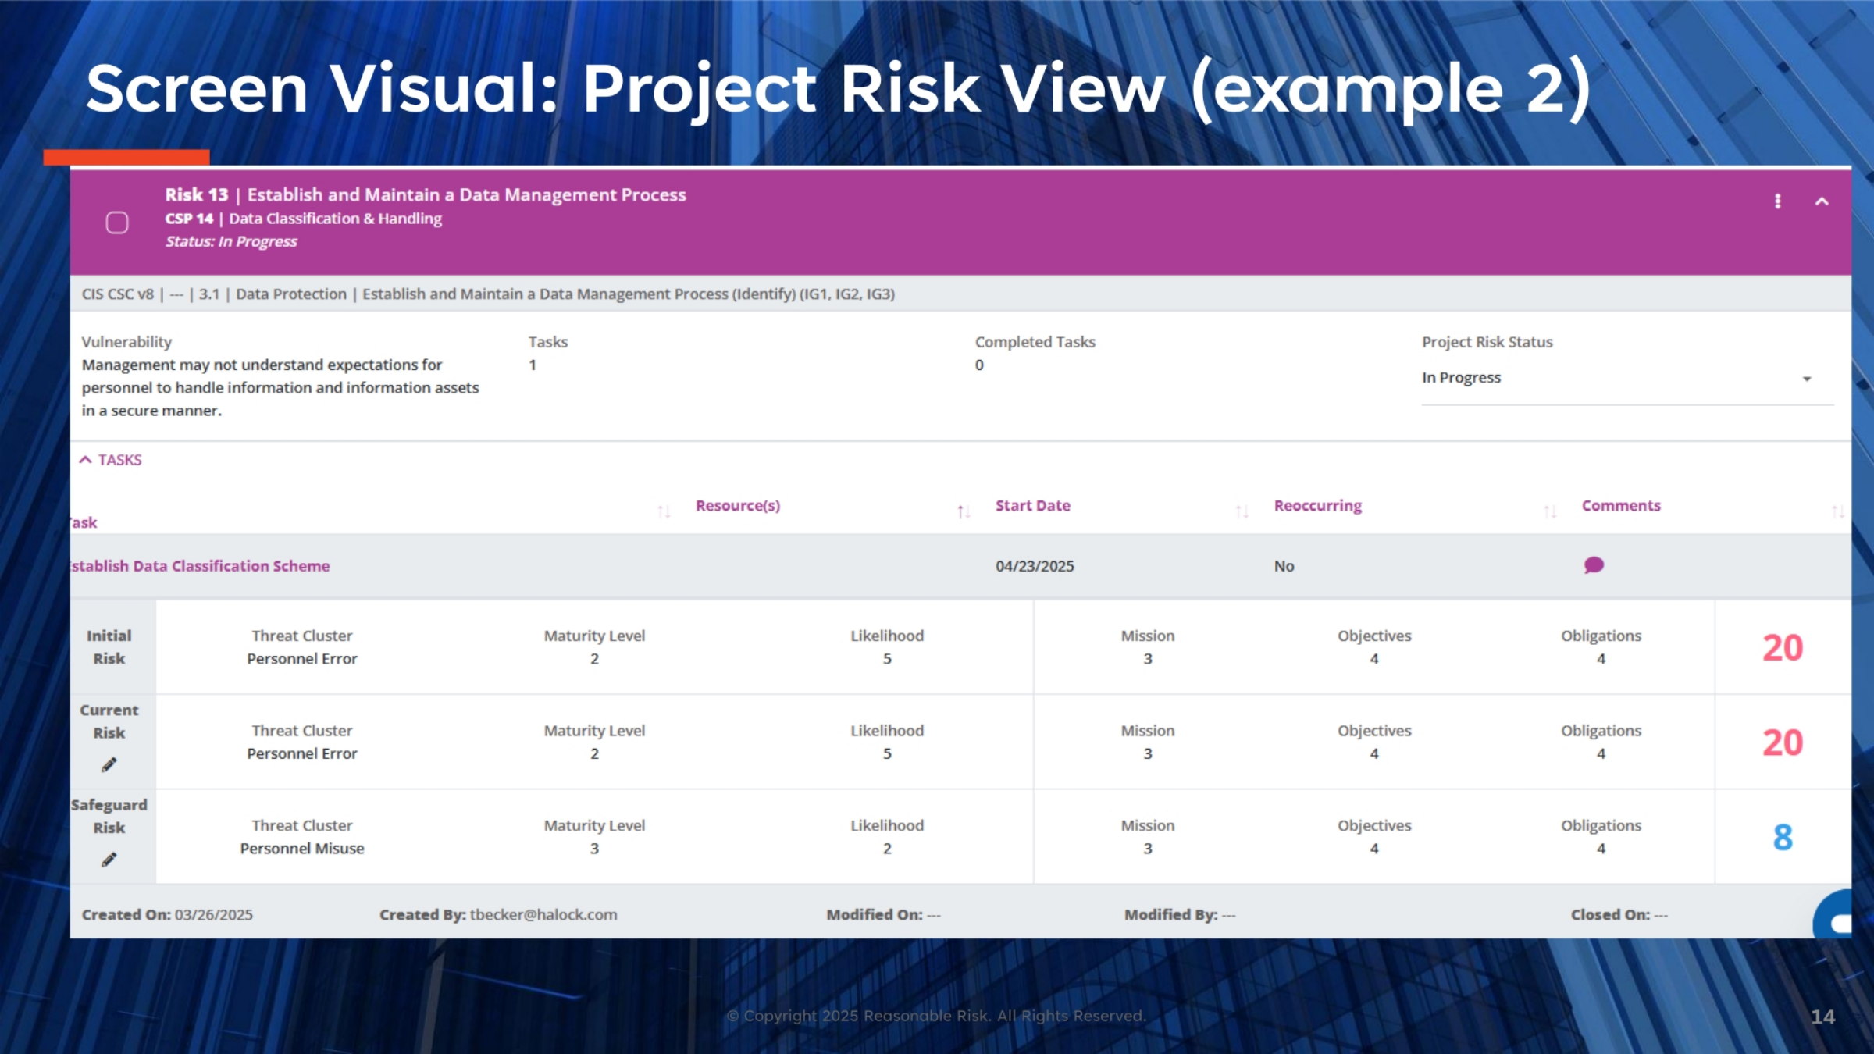
Task: Sort tasks by Start Date column
Action: (1032, 506)
